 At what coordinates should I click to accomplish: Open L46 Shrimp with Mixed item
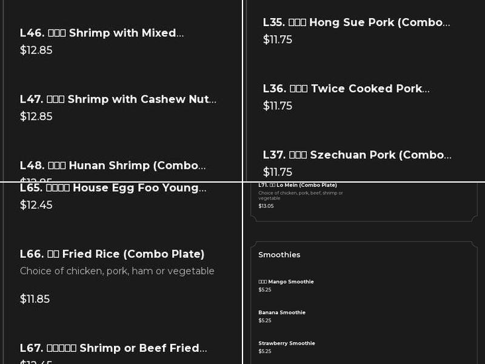[x=101, y=33]
